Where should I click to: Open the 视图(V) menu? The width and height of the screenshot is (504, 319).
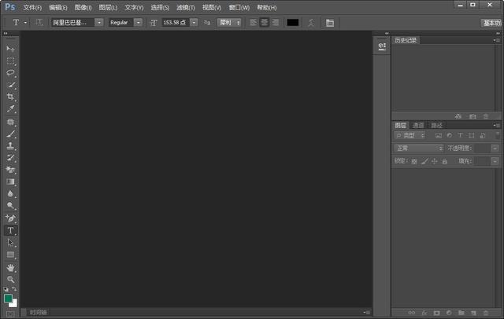click(x=212, y=7)
